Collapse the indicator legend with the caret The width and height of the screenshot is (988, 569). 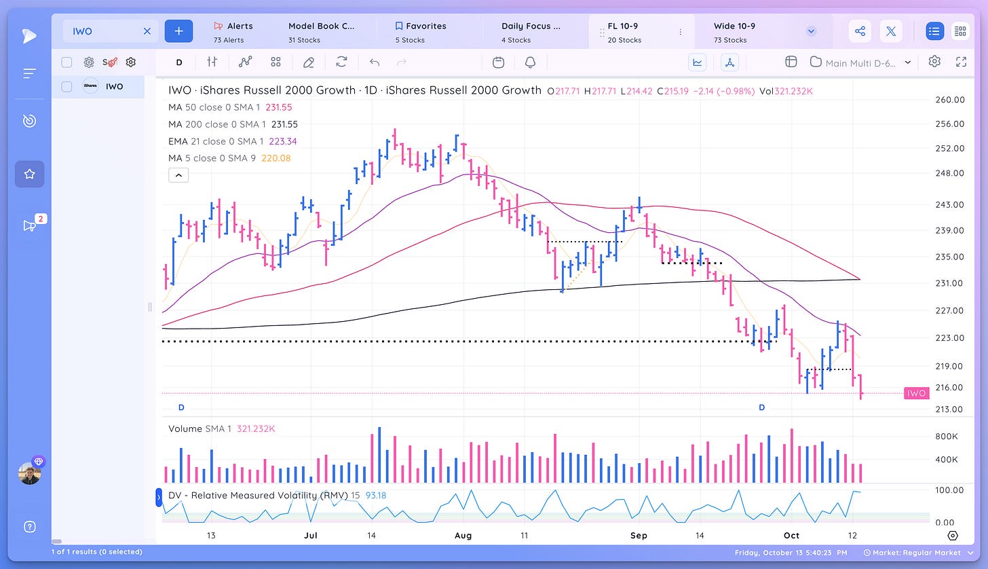(178, 175)
